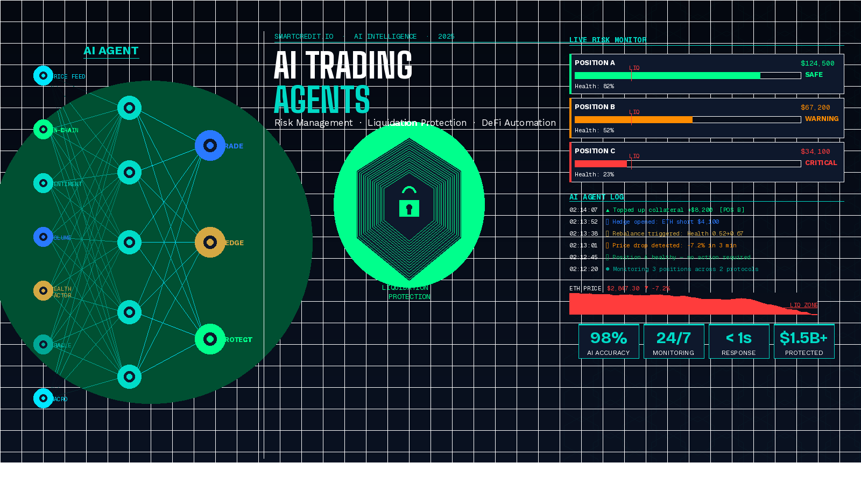
Task: Open the Live Risk Monitor heading
Action: 608,40
